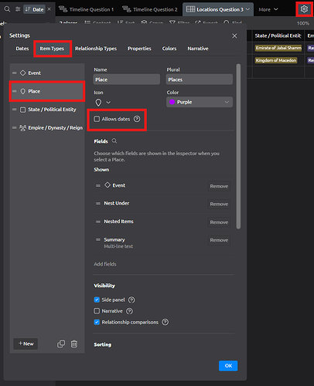Delete item type with trash icon

tap(74, 344)
